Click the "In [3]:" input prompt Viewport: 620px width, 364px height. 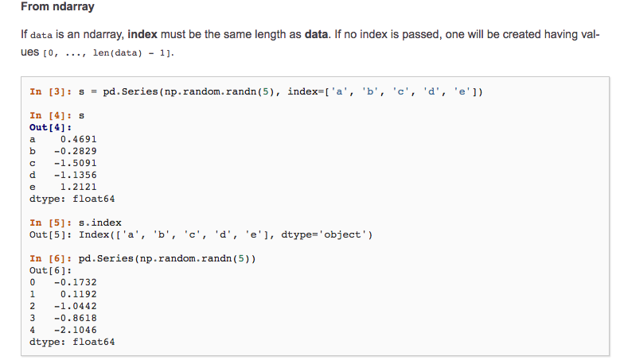coord(51,91)
